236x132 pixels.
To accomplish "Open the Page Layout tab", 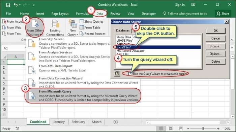I will coord(60,14).
